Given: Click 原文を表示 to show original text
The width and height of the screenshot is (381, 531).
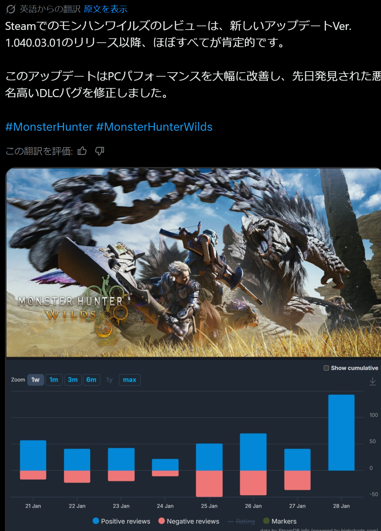Looking at the screenshot, I should [x=105, y=9].
